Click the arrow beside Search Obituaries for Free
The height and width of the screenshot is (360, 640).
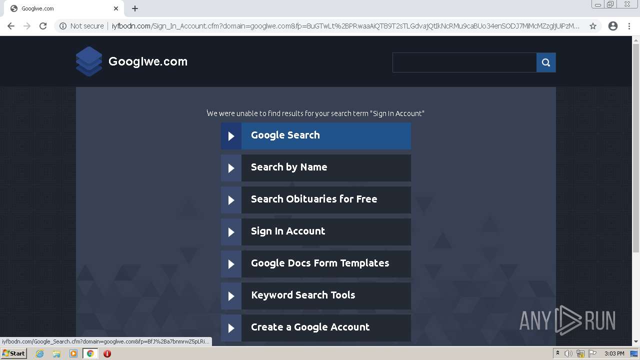(231, 200)
